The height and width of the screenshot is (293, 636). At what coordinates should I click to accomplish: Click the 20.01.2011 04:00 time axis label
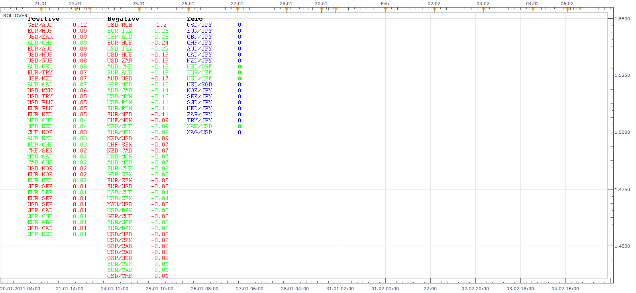coord(20,289)
